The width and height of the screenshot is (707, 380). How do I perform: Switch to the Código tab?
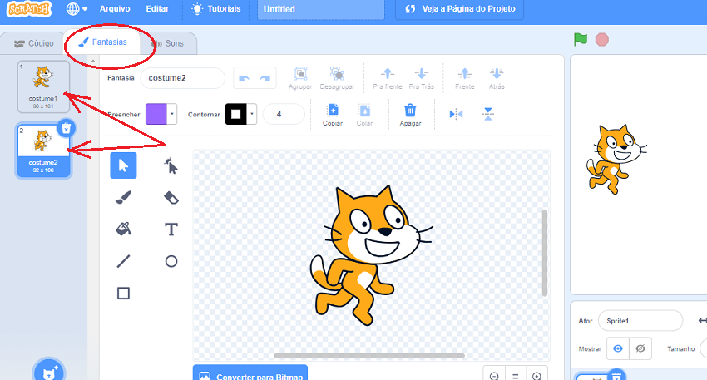[x=34, y=43]
